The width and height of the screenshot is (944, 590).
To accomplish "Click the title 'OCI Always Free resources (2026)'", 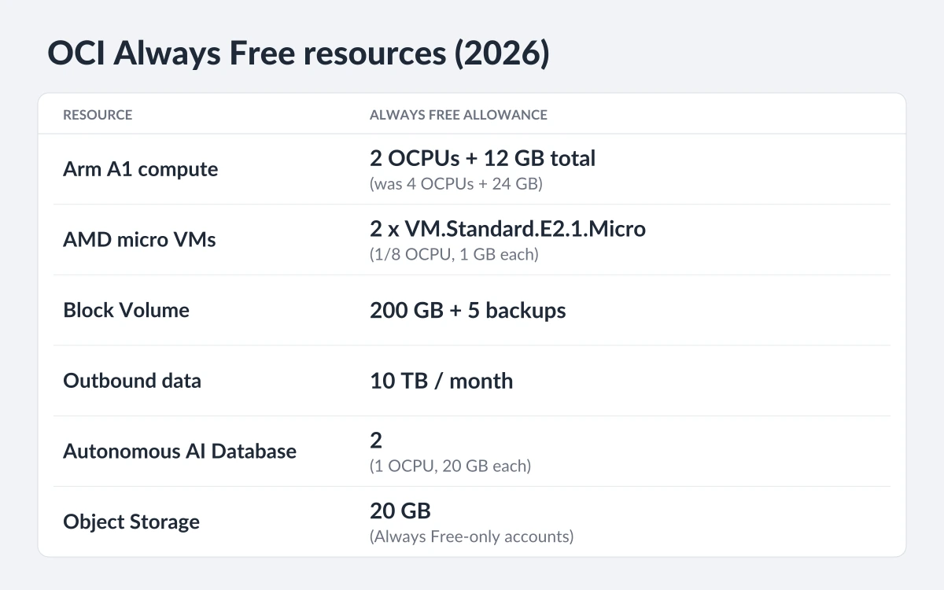I will tap(298, 54).
